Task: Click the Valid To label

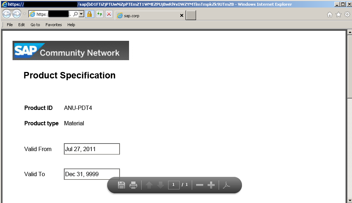Action: [34, 174]
